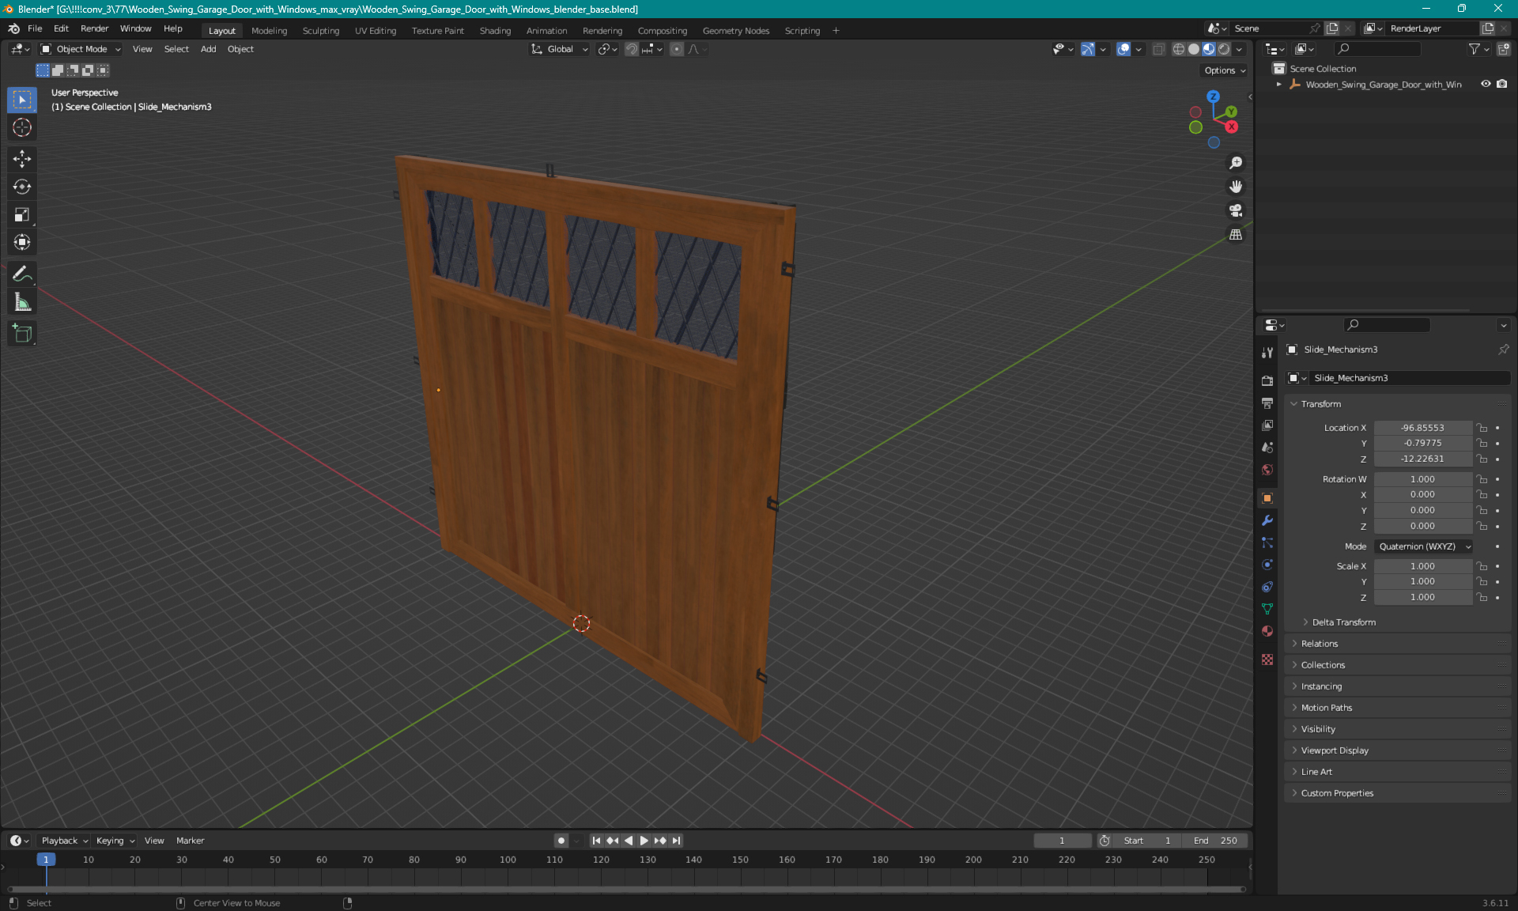Image resolution: width=1518 pixels, height=911 pixels.
Task: Open the Tool properties tab
Action: coord(1267,353)
